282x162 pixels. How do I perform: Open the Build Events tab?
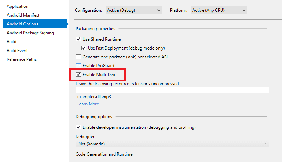[18, 51]
